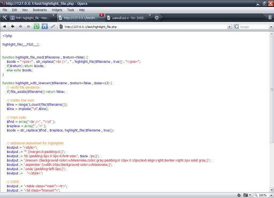Go forward to the next page
Image resolution: width=274 pixels, height=198 pixels.
point(20,27)
